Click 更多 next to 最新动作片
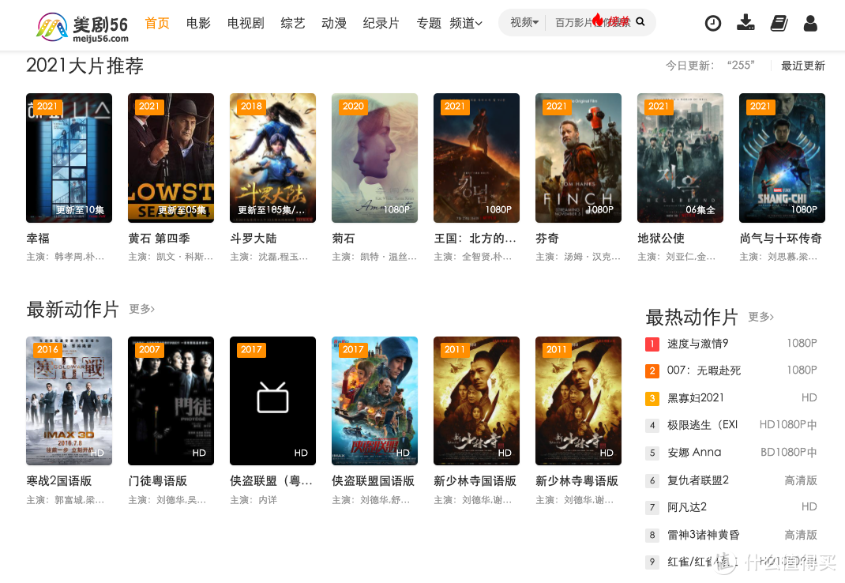845x583 pixels. coord(141,309)
